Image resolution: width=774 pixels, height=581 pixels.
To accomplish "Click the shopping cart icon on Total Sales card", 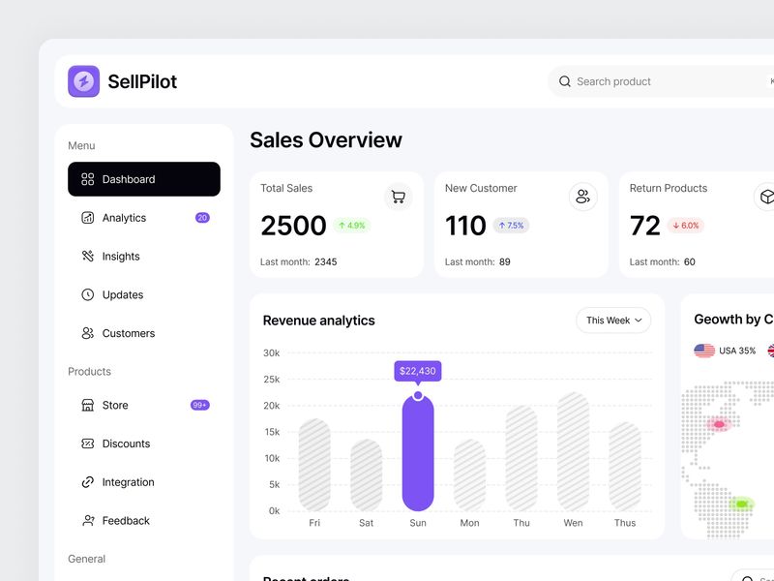I will [398, 197].
